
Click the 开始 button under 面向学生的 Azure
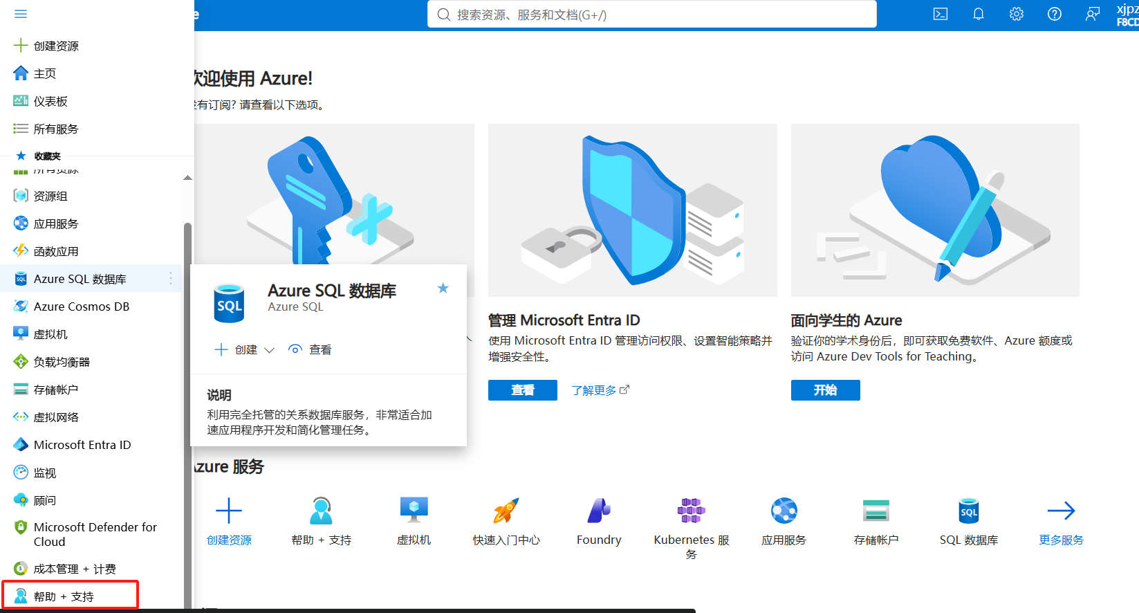point(826,390)
